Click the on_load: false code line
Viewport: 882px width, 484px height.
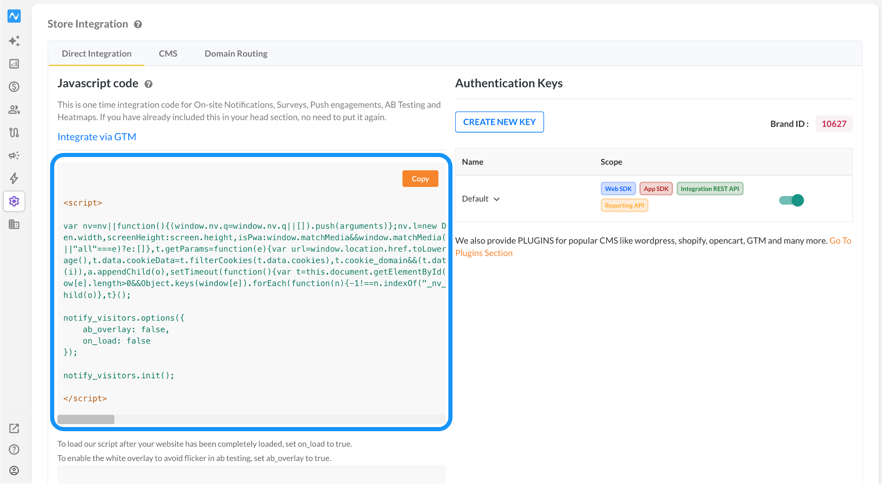click(117, 341)
